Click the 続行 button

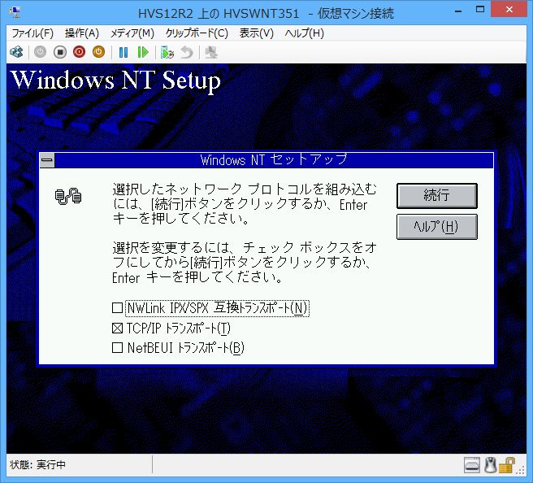click(x=437, y=196)
